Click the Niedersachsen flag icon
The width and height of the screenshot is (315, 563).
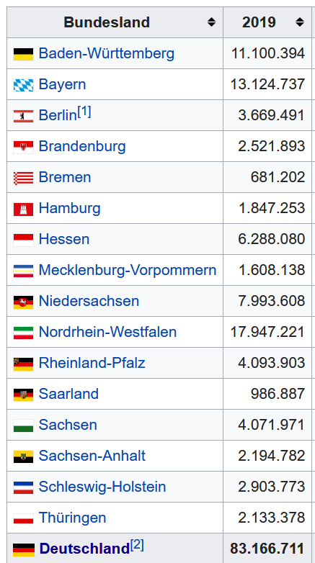coord(23,302)
